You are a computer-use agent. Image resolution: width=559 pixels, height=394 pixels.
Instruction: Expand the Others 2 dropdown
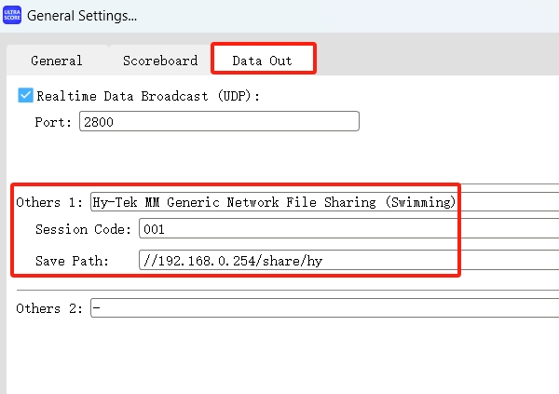click(321, 308)
